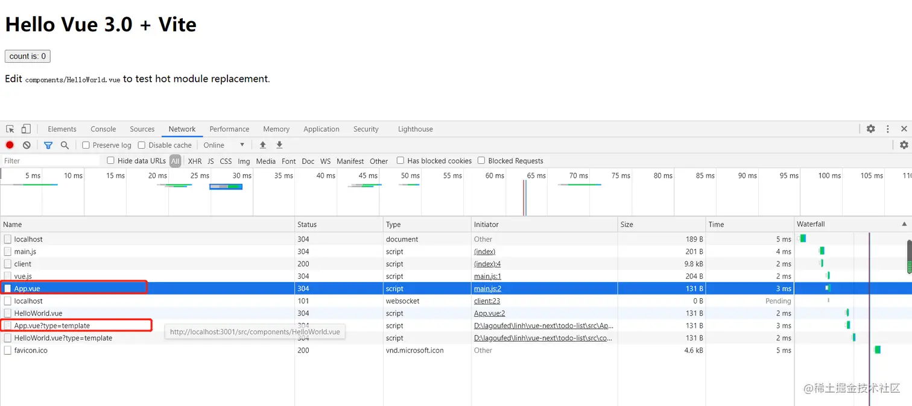Open the (index) initiator link for main.js
The image size is (912, 406).
(484, 252)
